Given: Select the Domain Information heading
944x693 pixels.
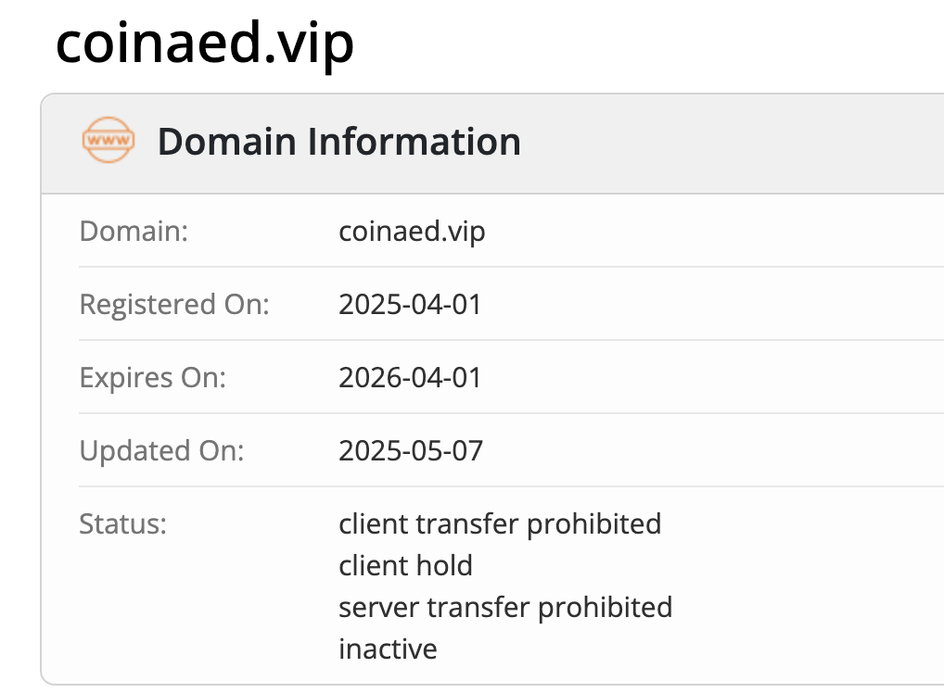Looking at the screenshot, I should point(339,142).
